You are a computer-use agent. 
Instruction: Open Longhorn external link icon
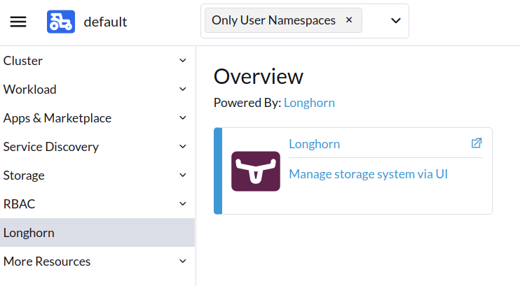(477, 143)
